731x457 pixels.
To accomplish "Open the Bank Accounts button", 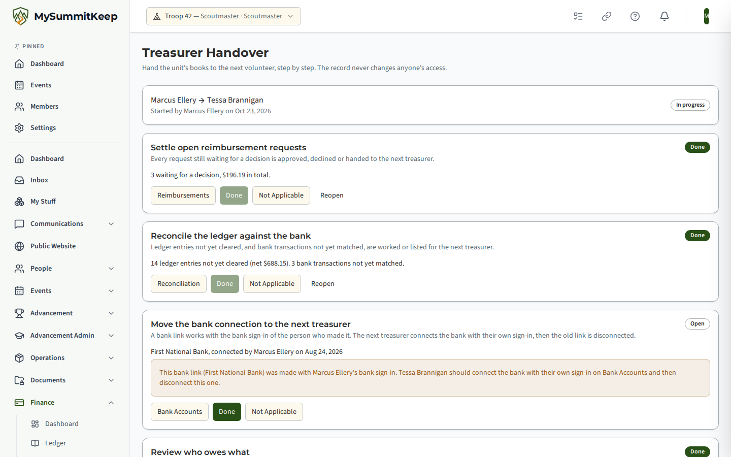I will click(180, 412).
